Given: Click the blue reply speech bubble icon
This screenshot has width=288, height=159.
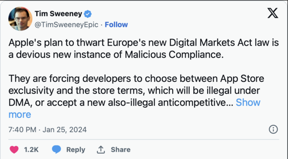Looking at the screenshot, I should tap(56, 149).
